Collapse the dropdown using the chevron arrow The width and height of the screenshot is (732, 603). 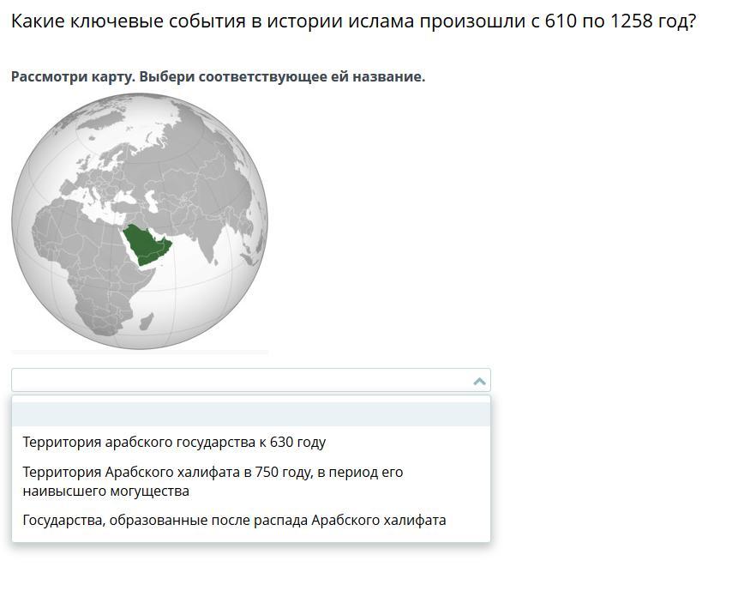pyautogui.click(x=479, y=381)
